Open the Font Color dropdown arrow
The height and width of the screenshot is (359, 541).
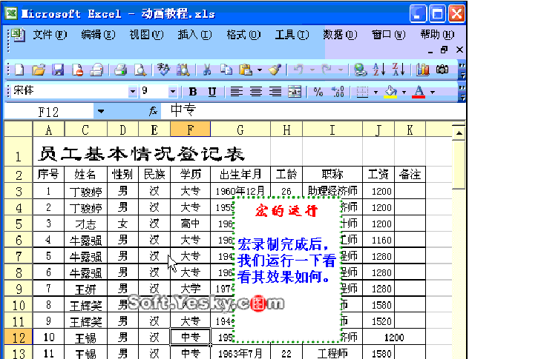tap(433, 93)
